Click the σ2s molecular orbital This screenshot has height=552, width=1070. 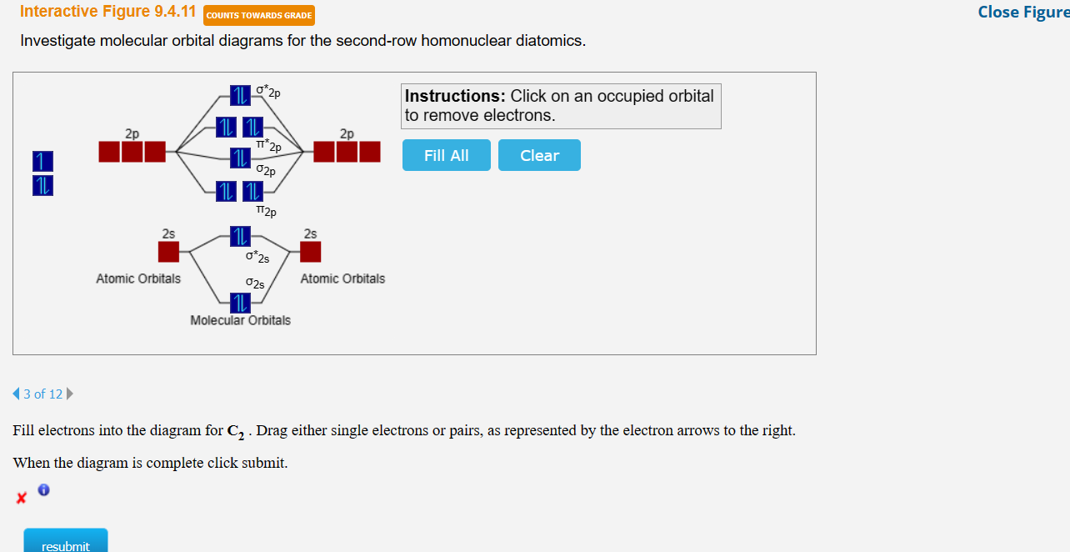click(240, 303)
